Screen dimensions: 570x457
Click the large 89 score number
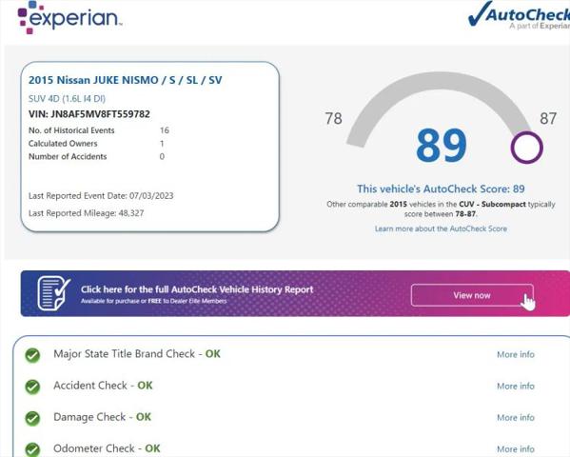[x=441, y=145]
